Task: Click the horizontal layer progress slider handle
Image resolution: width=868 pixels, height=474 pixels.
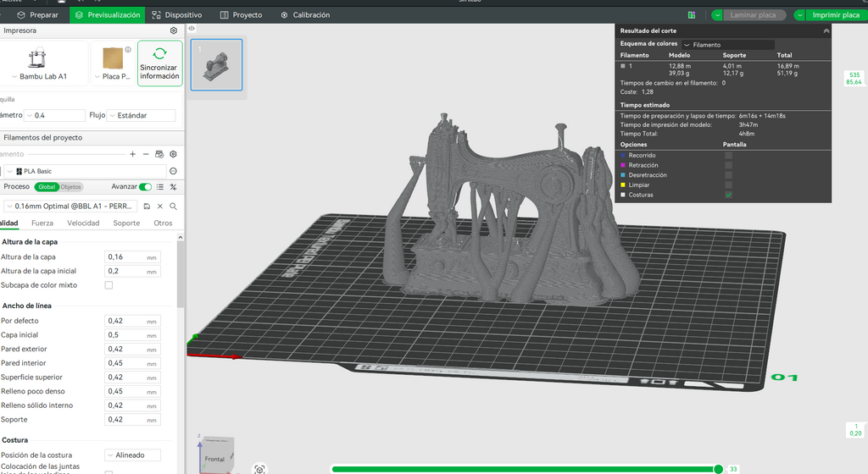Action: pos(718,469)
